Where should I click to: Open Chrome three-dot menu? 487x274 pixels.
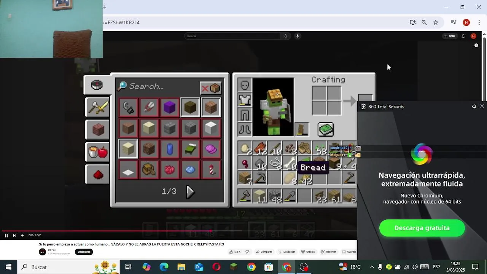point(479,22)
